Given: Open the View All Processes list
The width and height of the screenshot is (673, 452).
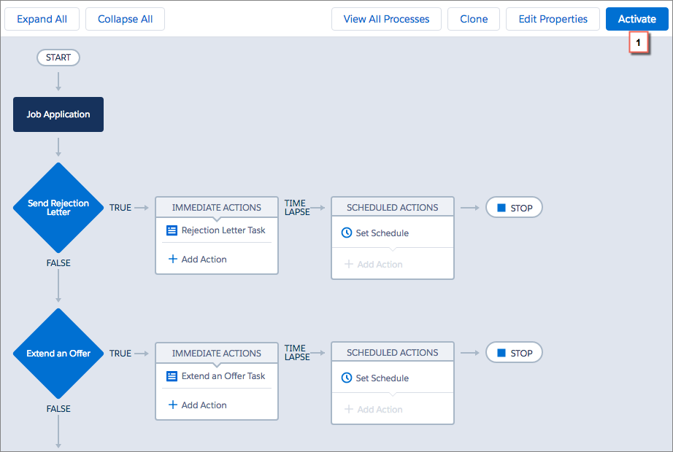Looking at the screenshot, I should tap(386, 19).
